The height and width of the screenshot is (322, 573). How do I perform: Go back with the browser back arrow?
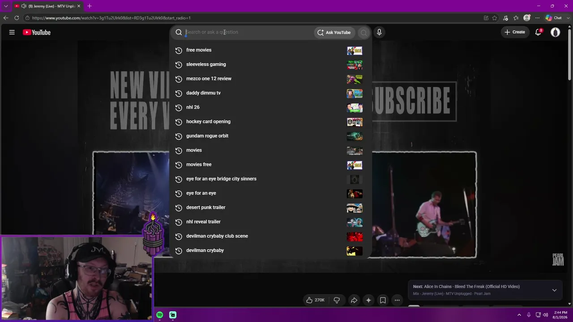[x=6, y=18]
